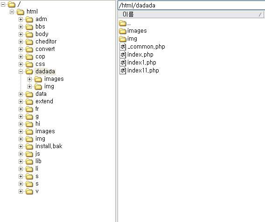Image resolution: width=265 pixels, height=222 pixels.
Task: Expand the adm folder node
Action: tap(21, 19)
